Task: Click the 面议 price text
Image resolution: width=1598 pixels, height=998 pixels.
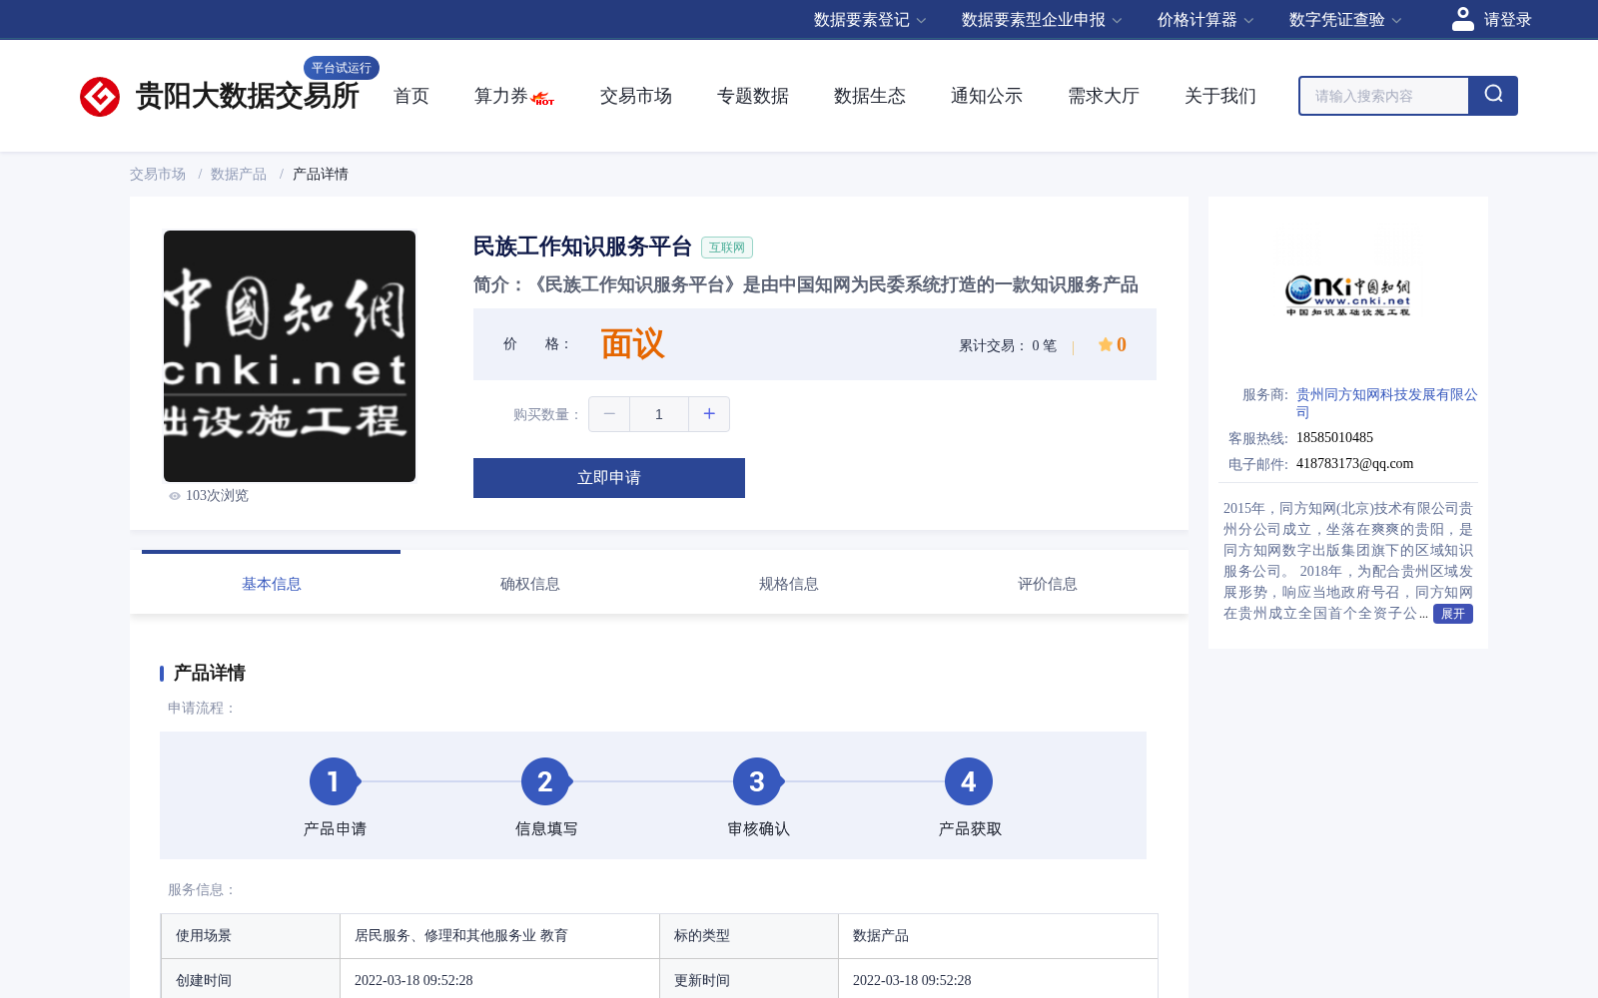Action: (x=632, y=344)
